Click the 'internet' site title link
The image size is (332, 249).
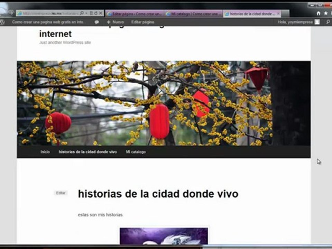click(x=55, y=34)
